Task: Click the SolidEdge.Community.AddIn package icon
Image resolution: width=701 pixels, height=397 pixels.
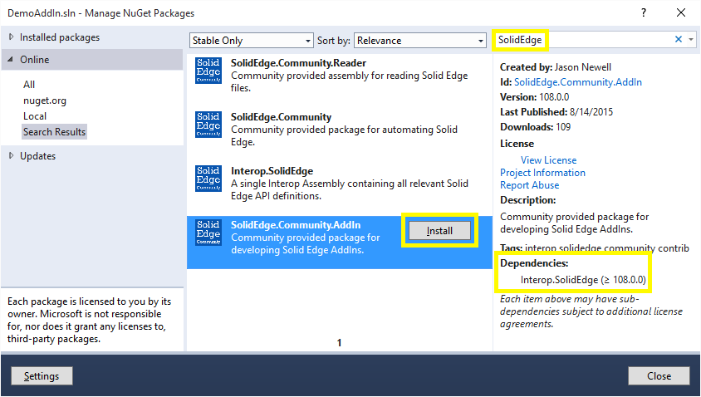Action: pyautogui.click(x=208, y=233)
